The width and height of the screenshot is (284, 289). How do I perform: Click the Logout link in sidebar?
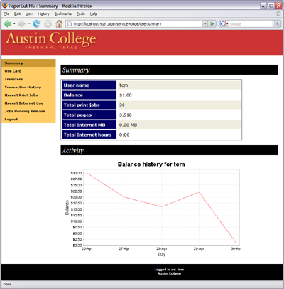[11, 120]
